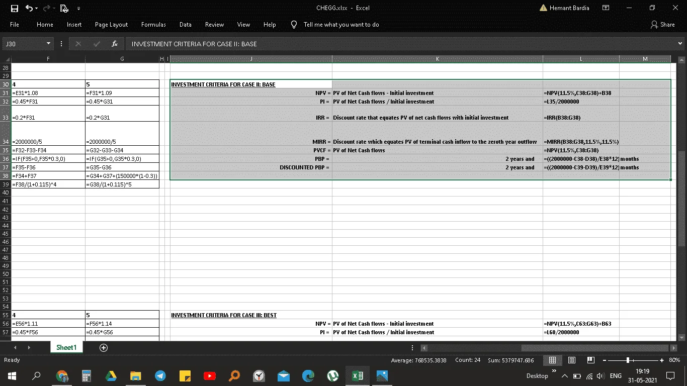Open uTorrent from the taskbar
The image size is (687, 386).
[333, 375]
